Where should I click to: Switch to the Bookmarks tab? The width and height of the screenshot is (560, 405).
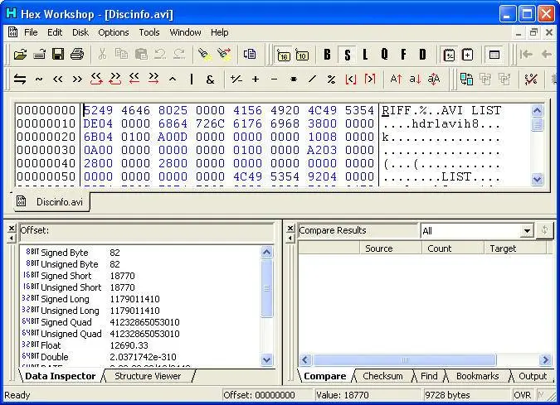[x=478, y=376]
